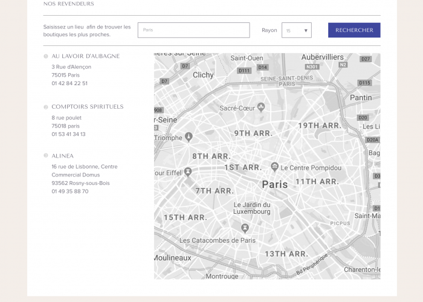Viewport: 423px width, 302px height.
Task: Click the Le Centre Pompidou map pin
Action: [274, 167]
